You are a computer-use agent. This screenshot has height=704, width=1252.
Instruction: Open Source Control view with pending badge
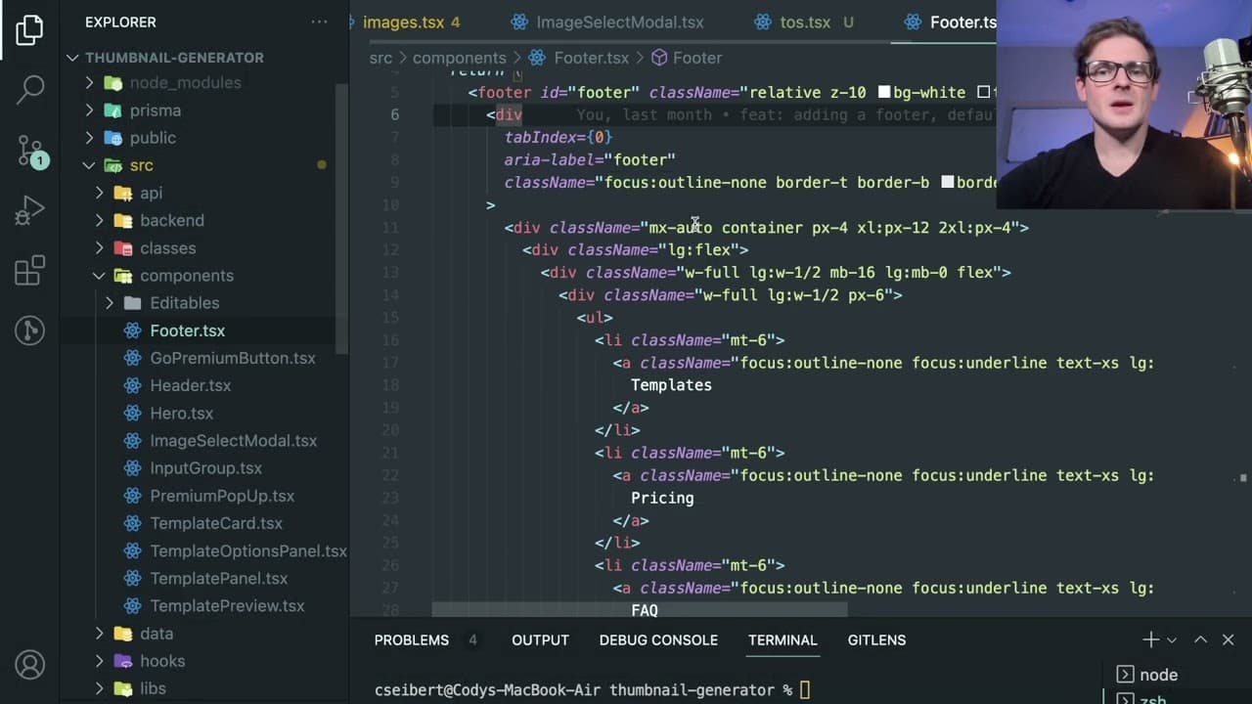coord(30,150)
